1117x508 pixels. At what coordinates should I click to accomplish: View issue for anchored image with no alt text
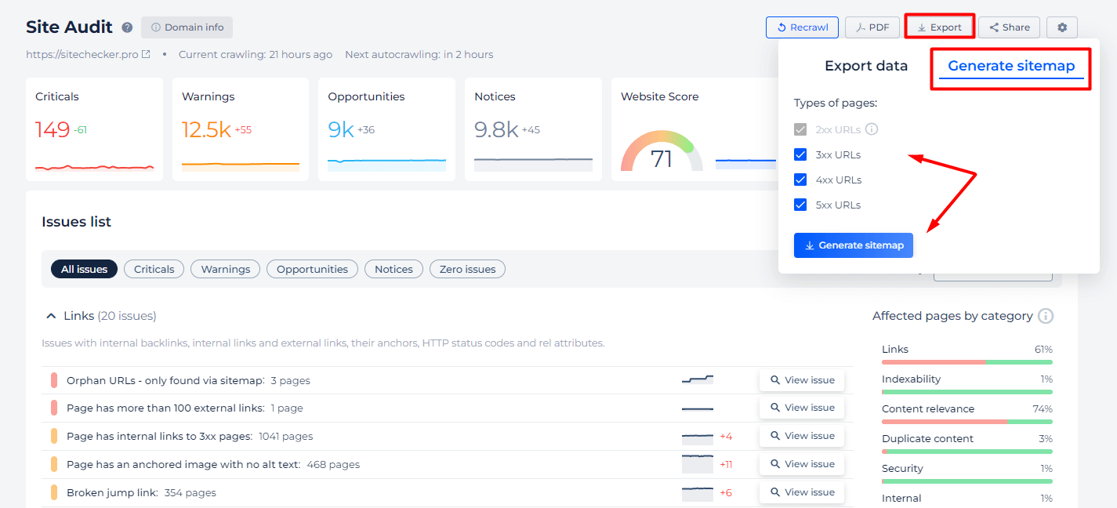(802, 464)
